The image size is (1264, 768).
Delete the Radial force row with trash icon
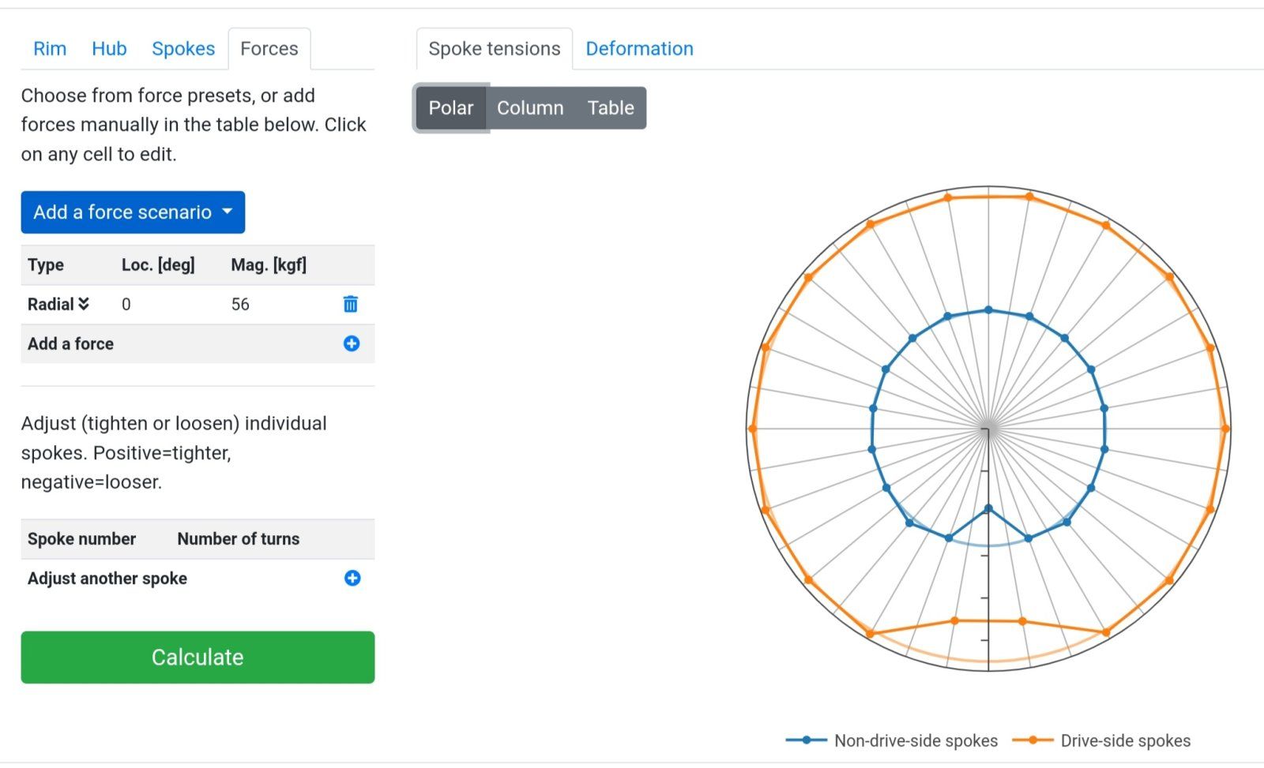(351, 304)
